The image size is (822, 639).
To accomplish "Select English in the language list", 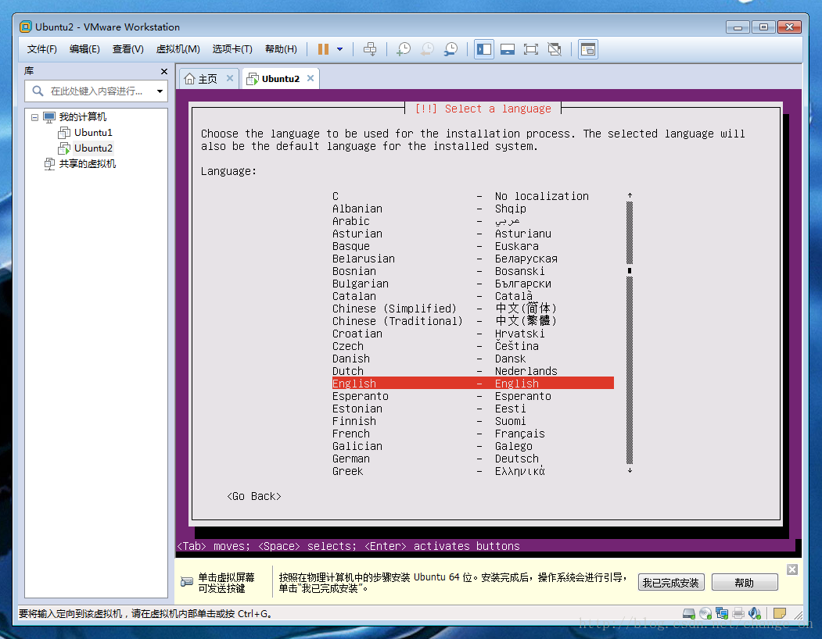I will 473,384.
